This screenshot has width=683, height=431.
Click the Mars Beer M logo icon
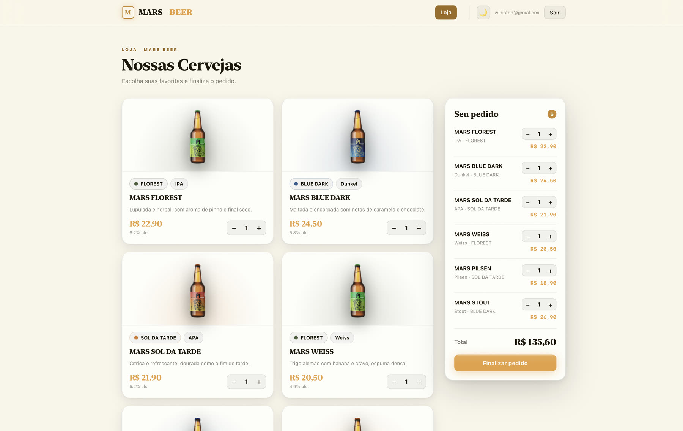(128, 13)
